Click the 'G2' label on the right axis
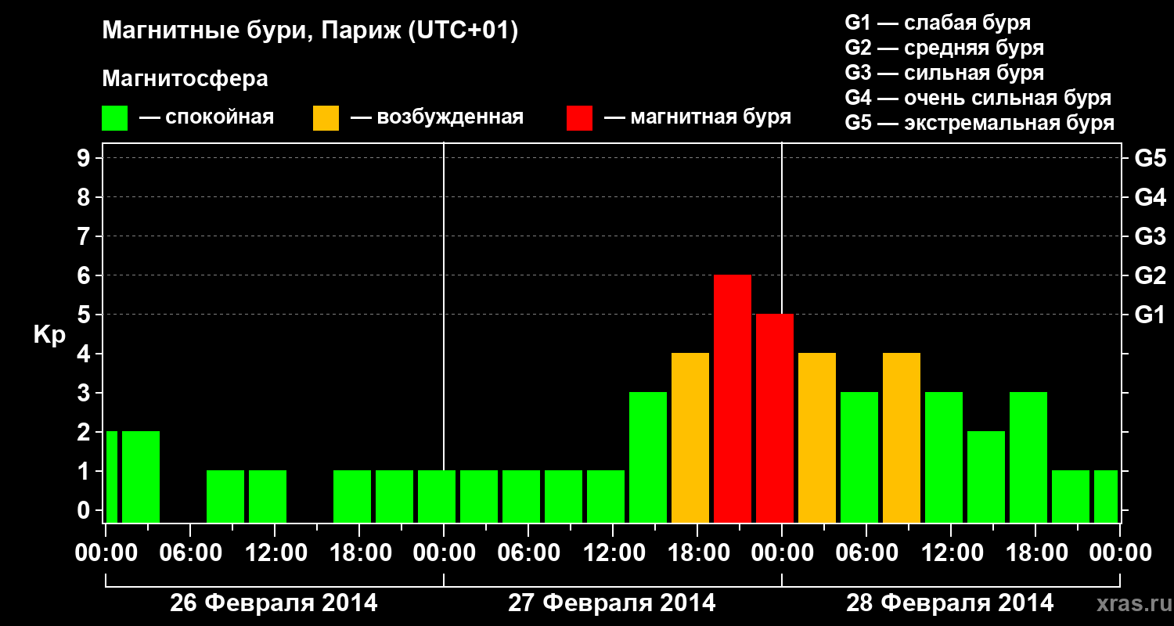Image resolution: width=1174 pixels, height=626 pixels. pyautogui.click(x=1150, y=275)
